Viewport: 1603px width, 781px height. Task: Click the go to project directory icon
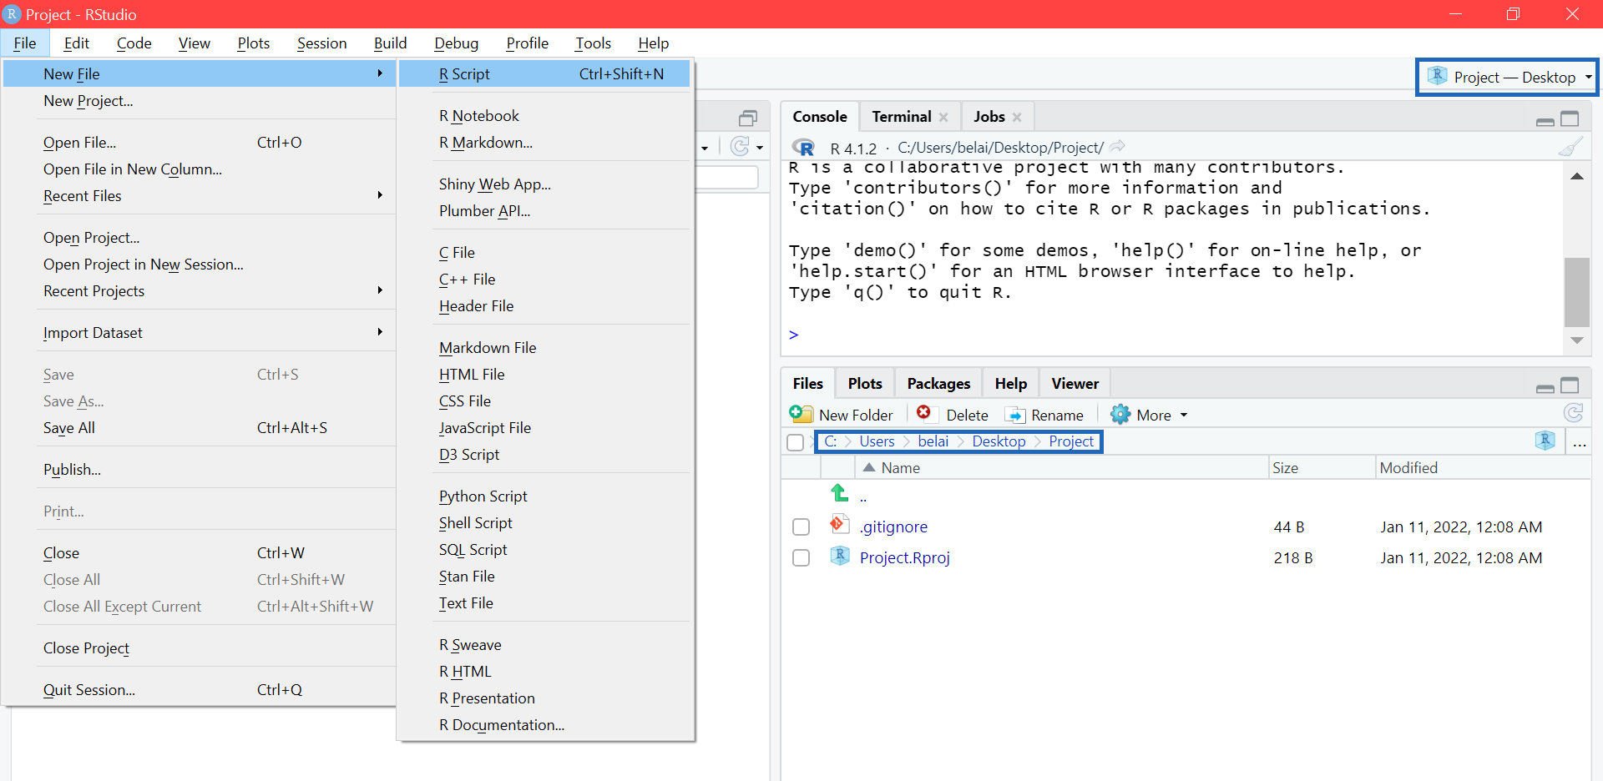[x=1545, y=441]
